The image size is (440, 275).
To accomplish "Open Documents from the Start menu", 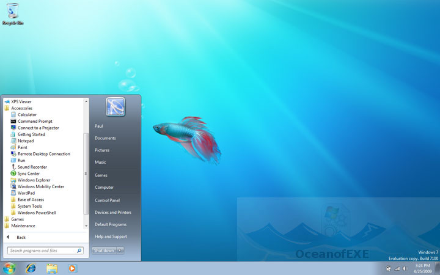I will tap(105, 138).
